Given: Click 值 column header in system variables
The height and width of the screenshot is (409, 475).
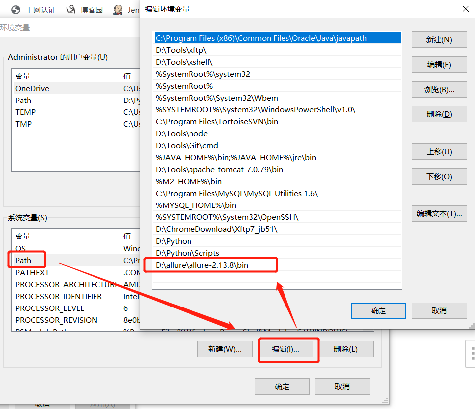Looking at the screenshot, I should point(131,236).
